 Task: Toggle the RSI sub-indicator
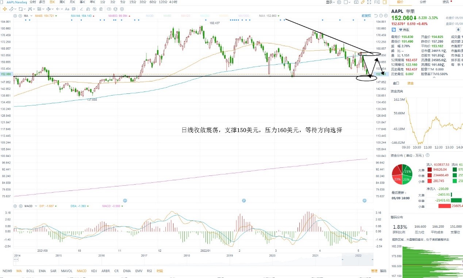149,271
